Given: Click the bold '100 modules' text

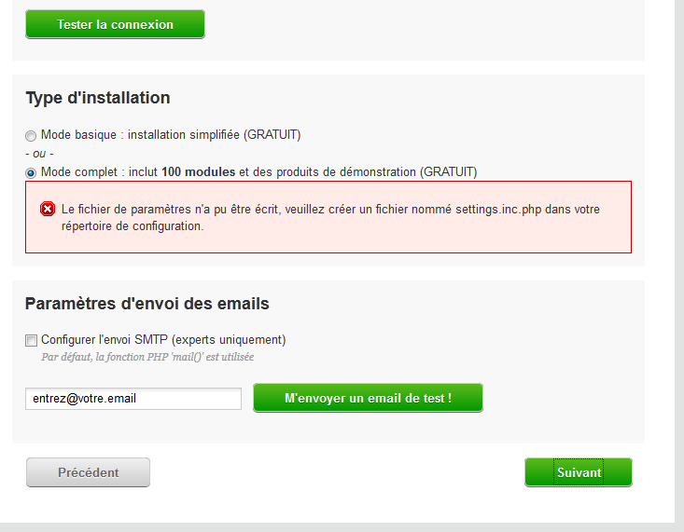Looking at the screenshot, I should tap(199, 172).
